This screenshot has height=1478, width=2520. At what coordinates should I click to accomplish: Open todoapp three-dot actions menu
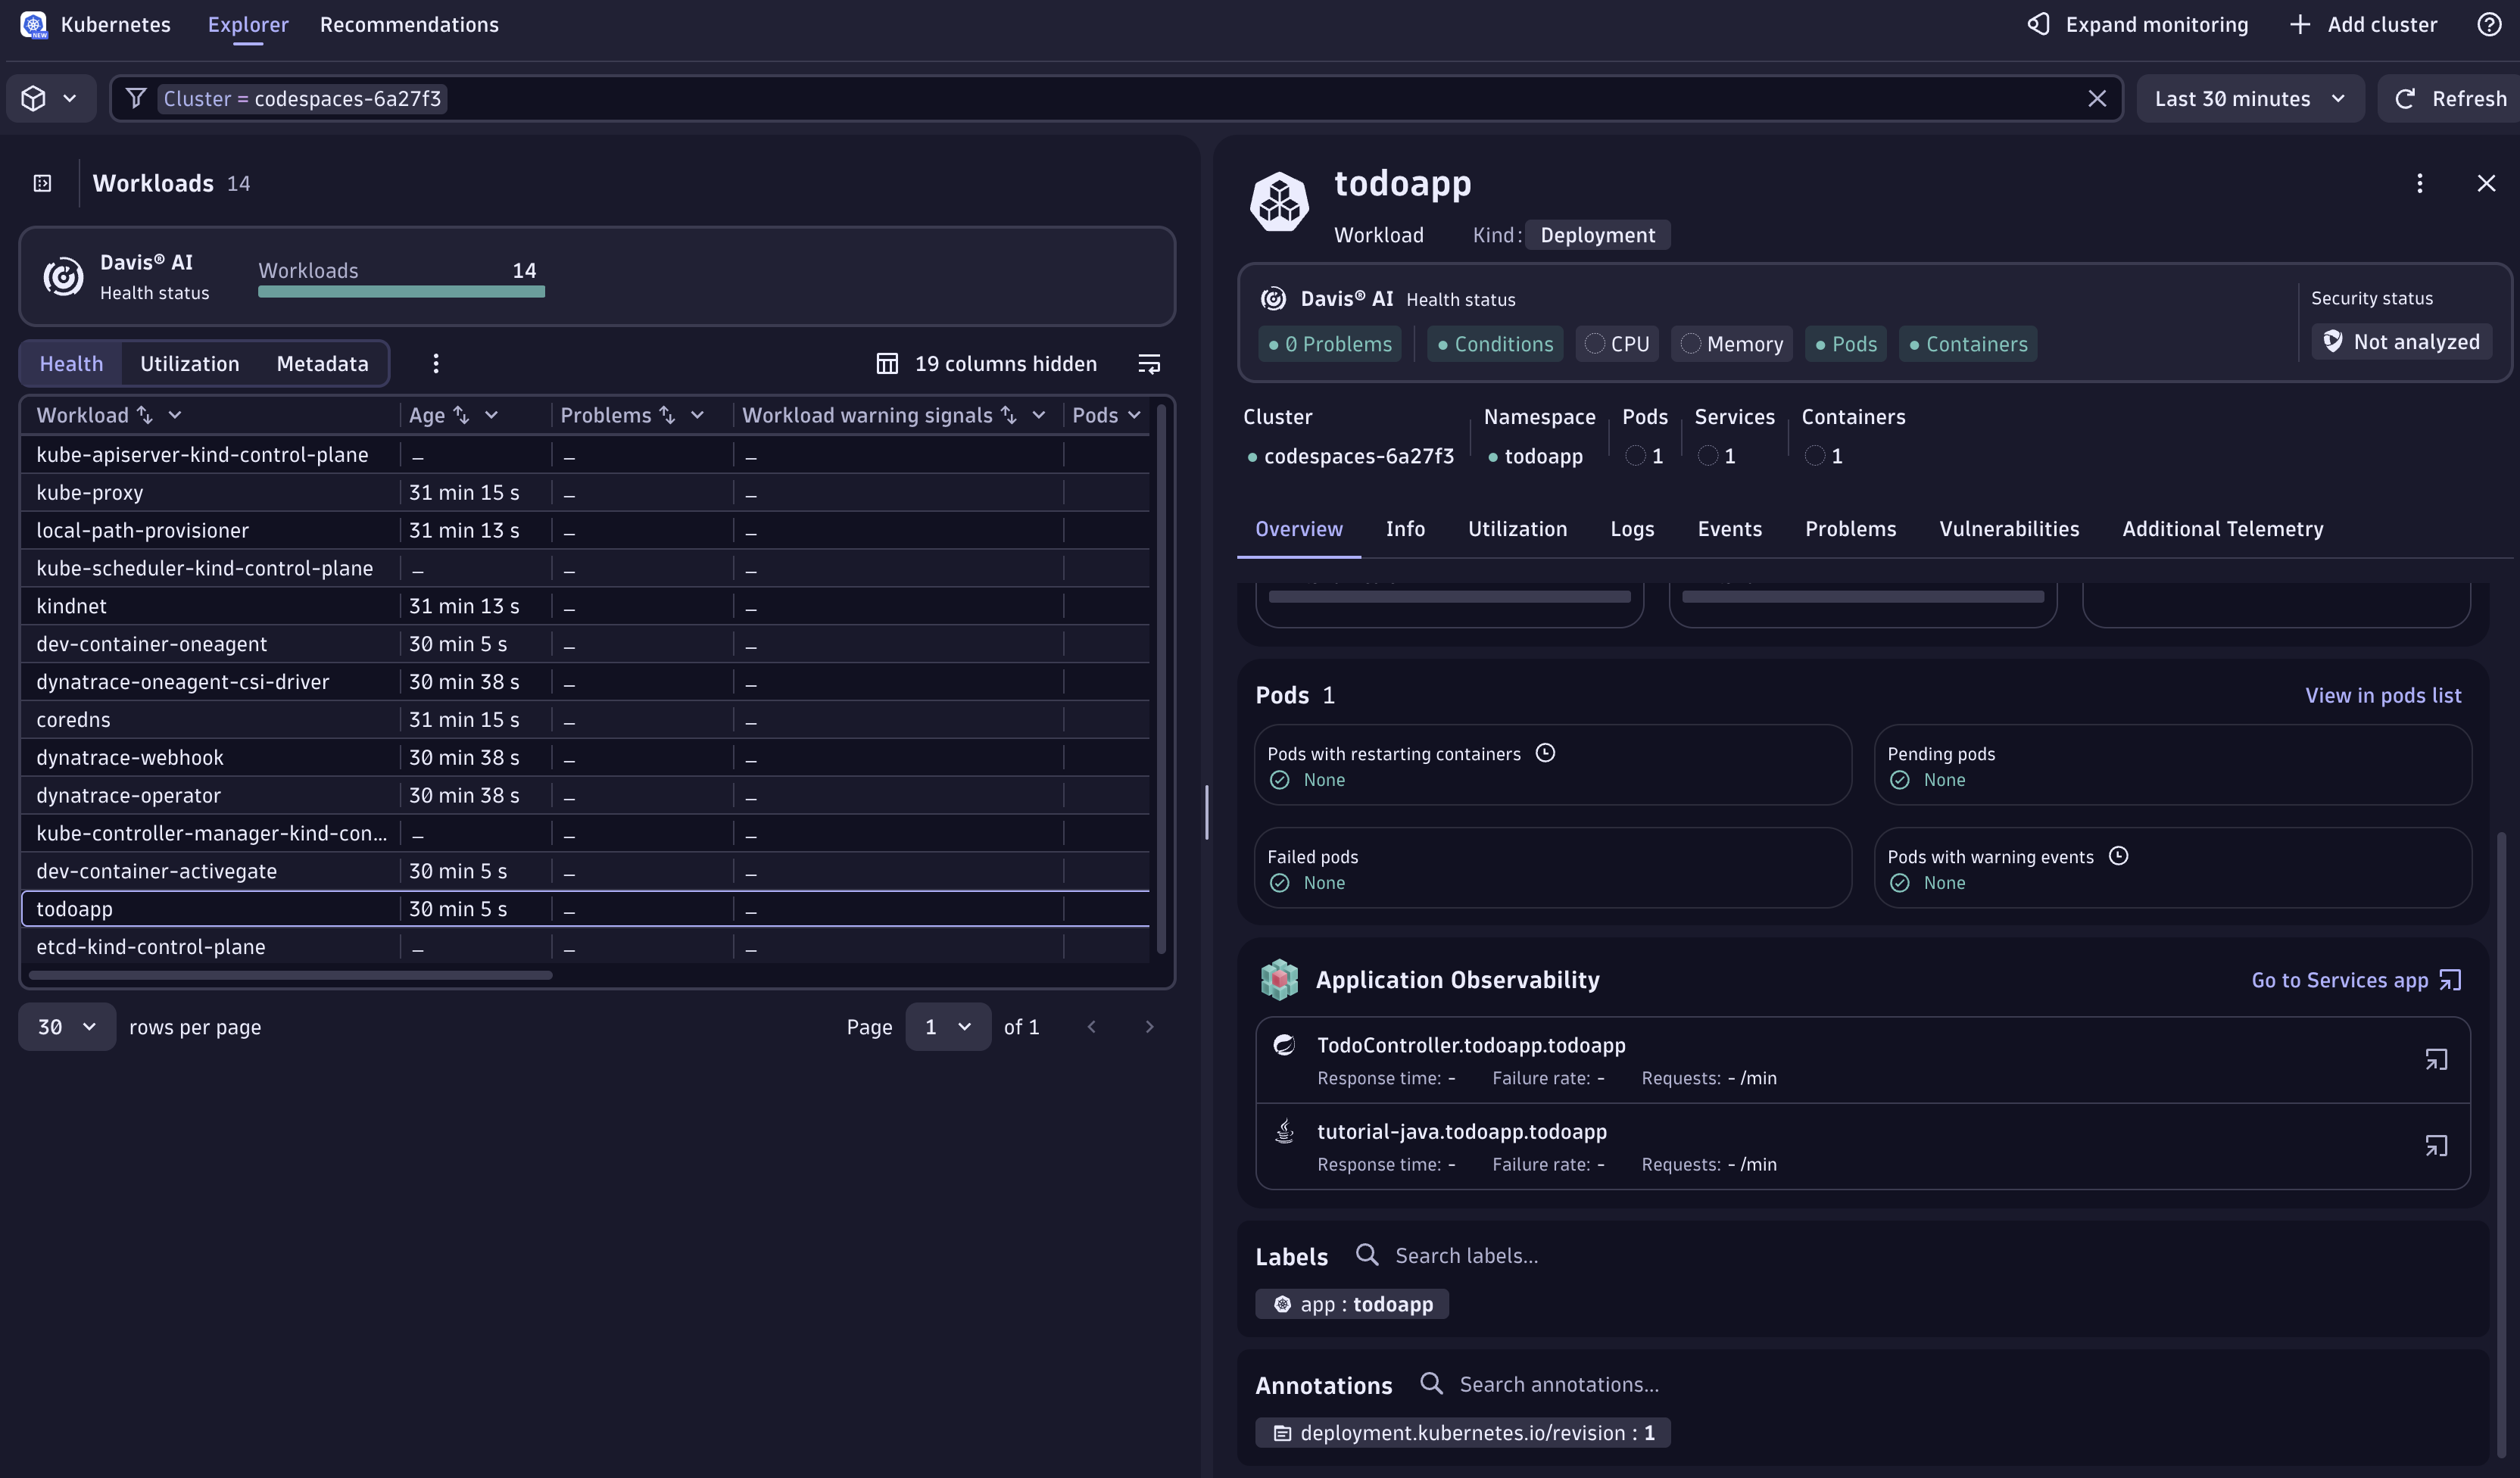[2420, 183]
